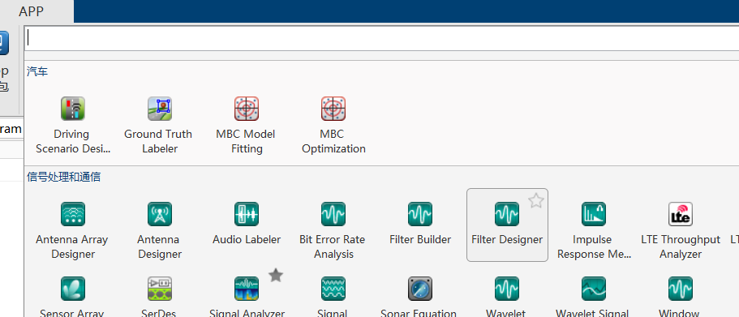Click the app search input field

[382, 38]
